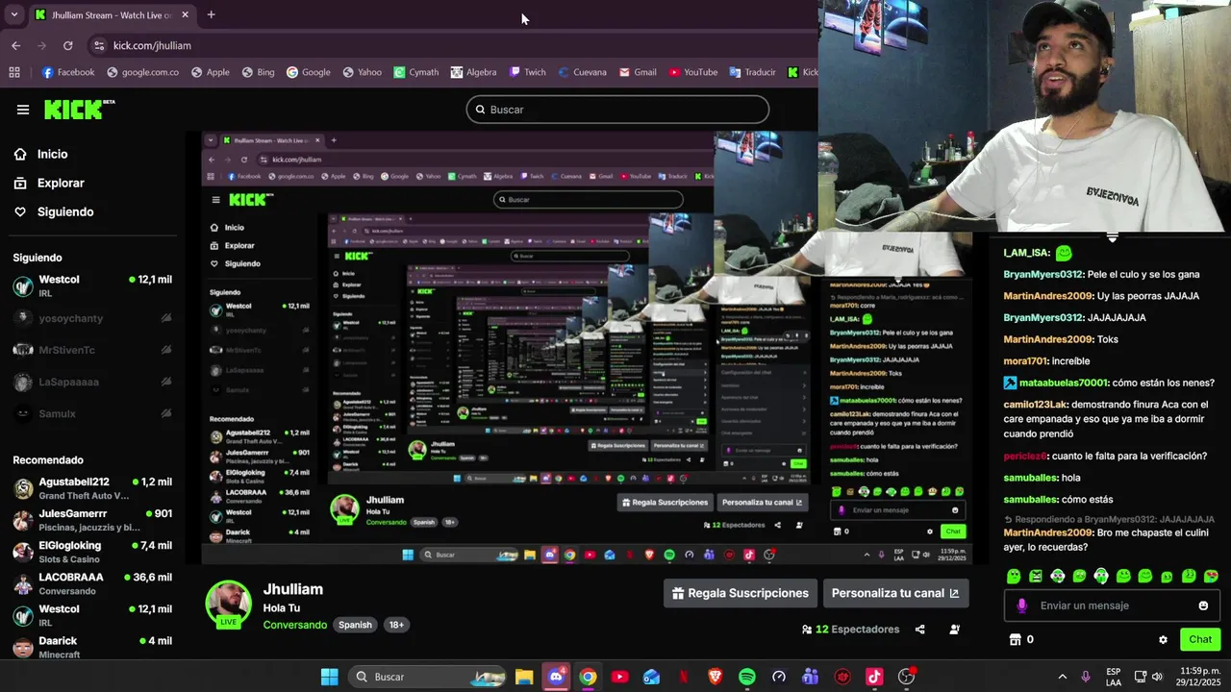This screenshot has width=1231, height=692.
Task: Open Spotify from the taskbar
Action: 747,677
